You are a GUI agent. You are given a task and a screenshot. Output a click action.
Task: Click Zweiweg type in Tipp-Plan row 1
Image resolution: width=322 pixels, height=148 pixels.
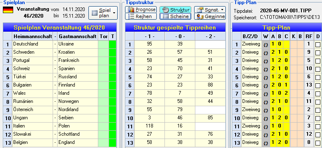click(x=251, y=44)
